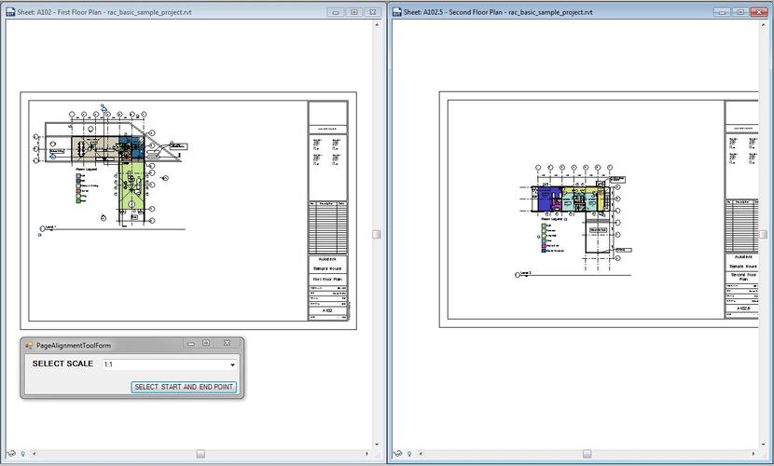
Task: Toggle reveal hidden elements lightbulb in right view
Action: (409, 454)
